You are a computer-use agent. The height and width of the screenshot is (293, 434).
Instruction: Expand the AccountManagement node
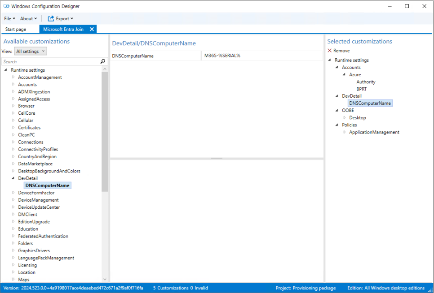13,77
